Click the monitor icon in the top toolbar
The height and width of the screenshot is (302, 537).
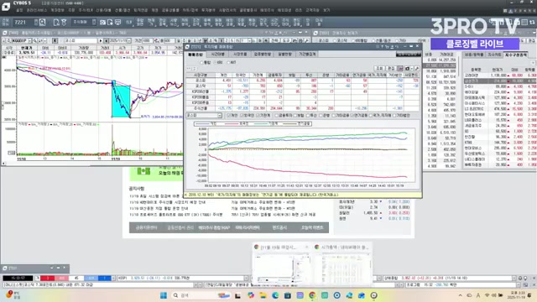pos(117,23)
